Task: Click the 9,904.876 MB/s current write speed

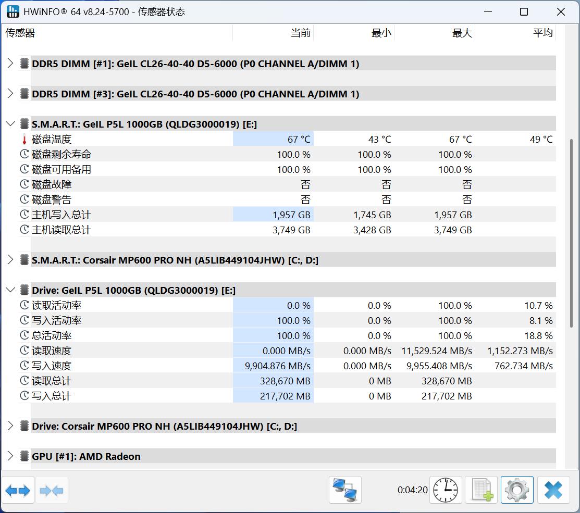Action: 277,366
